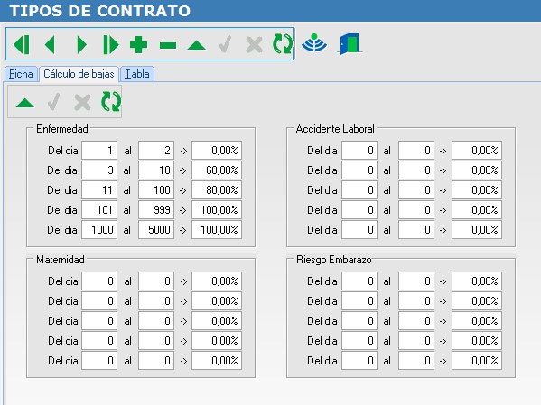Add new record with plus icon
This screenshot has width=541, height=405.
pyautogui.click(x=139, y=45)
